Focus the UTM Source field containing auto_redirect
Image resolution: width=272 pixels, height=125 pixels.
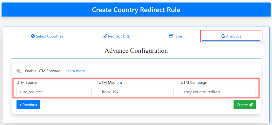[x=54, y=92]
